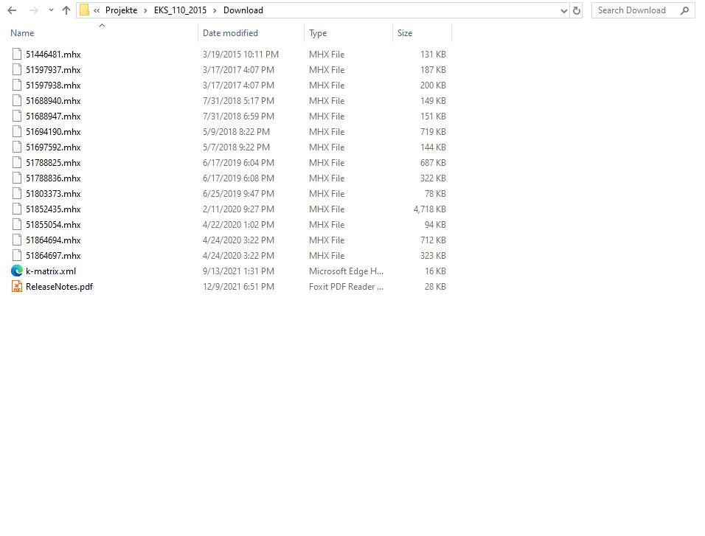Click the folder icon in address bar
This screenshot has height=536, width=705.
84,10
